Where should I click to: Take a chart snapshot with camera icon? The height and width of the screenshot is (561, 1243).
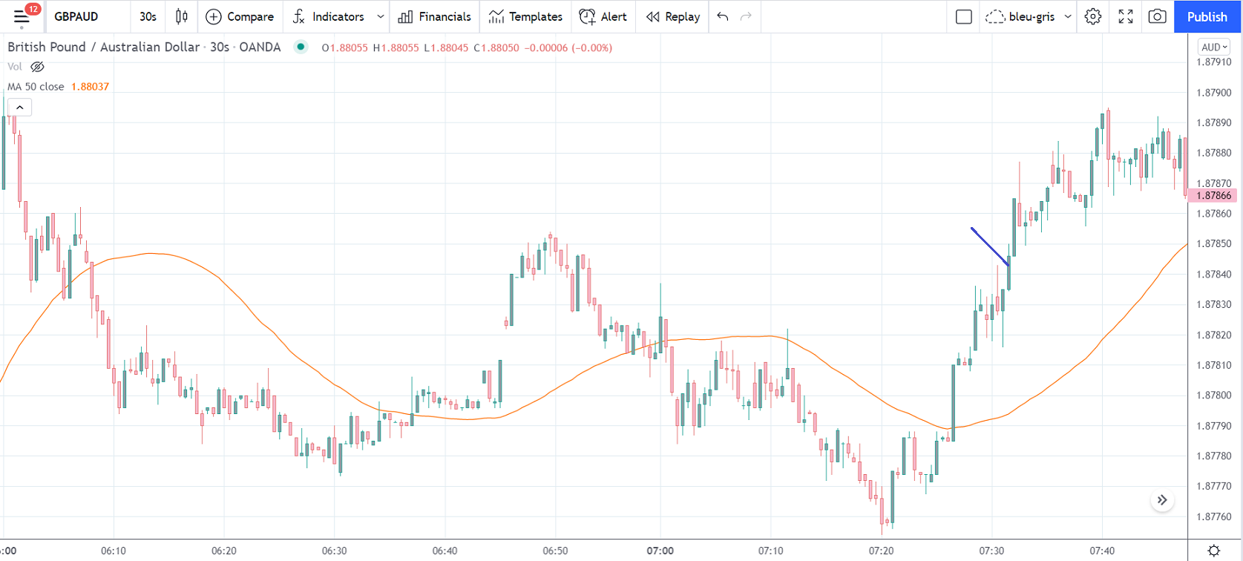click(1157, 16)
